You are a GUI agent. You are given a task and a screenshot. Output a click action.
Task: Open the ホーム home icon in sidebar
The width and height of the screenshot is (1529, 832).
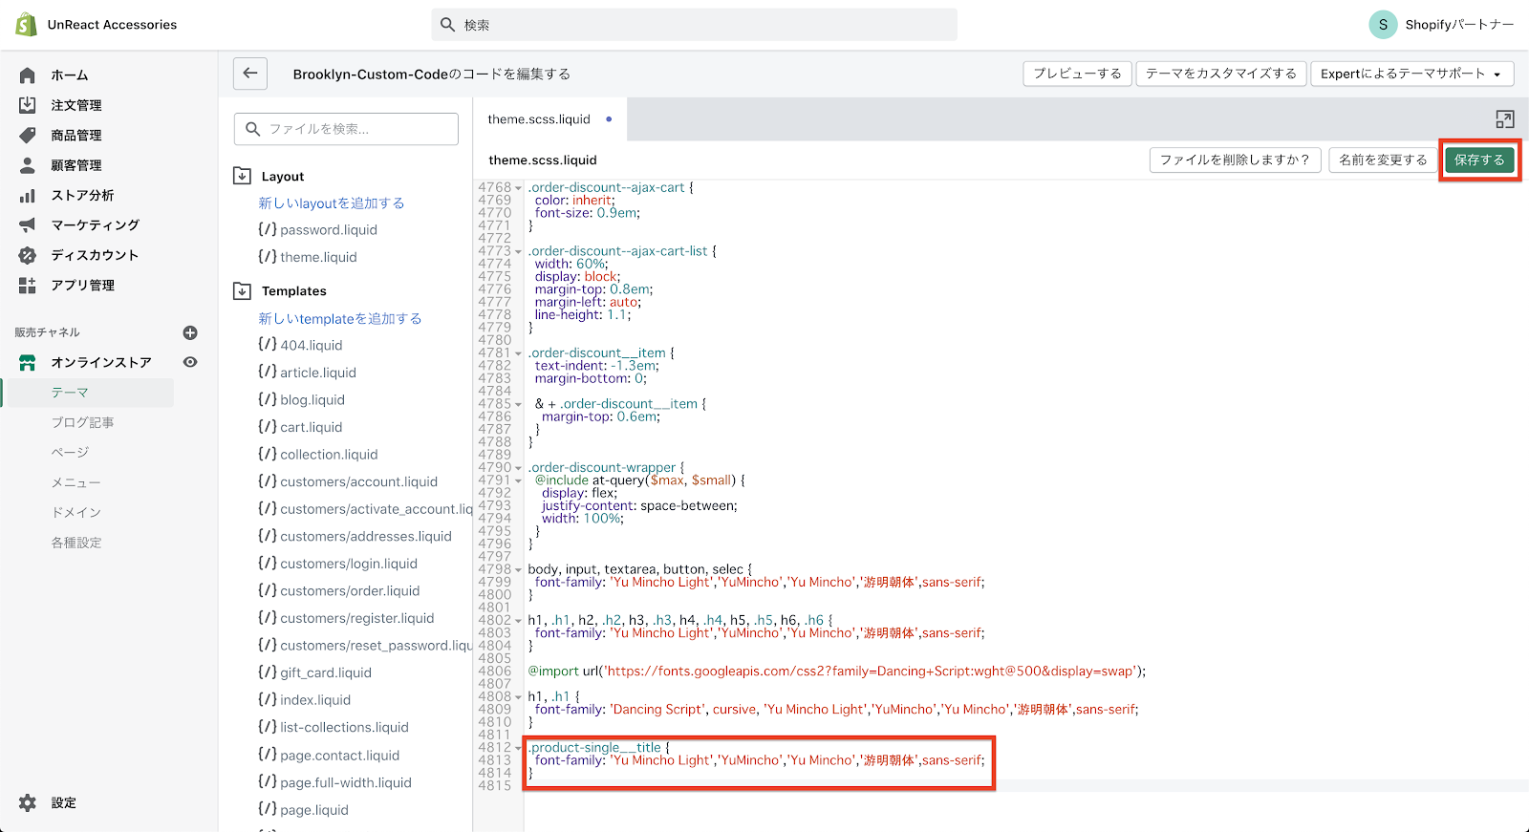pos(28,75)
